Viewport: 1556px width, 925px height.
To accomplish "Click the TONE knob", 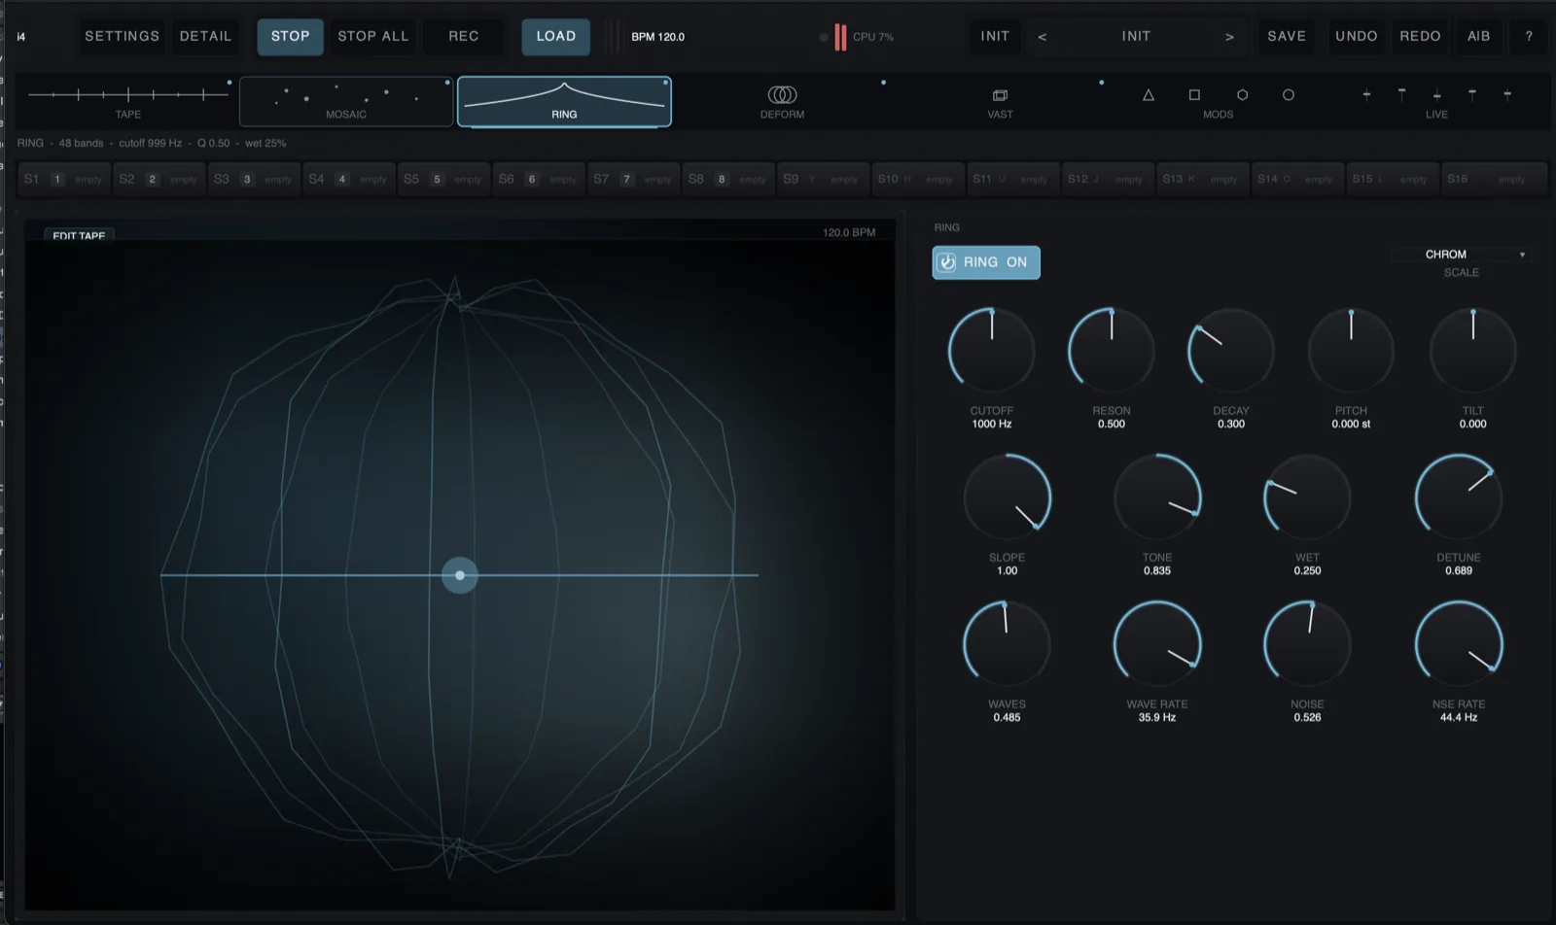I will (x=1157, y=497).
